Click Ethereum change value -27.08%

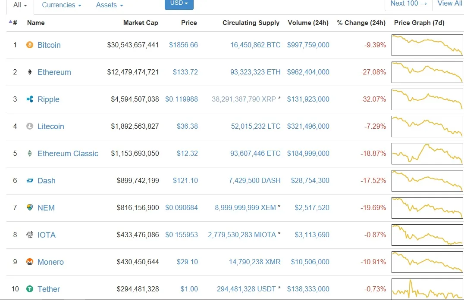373,72
